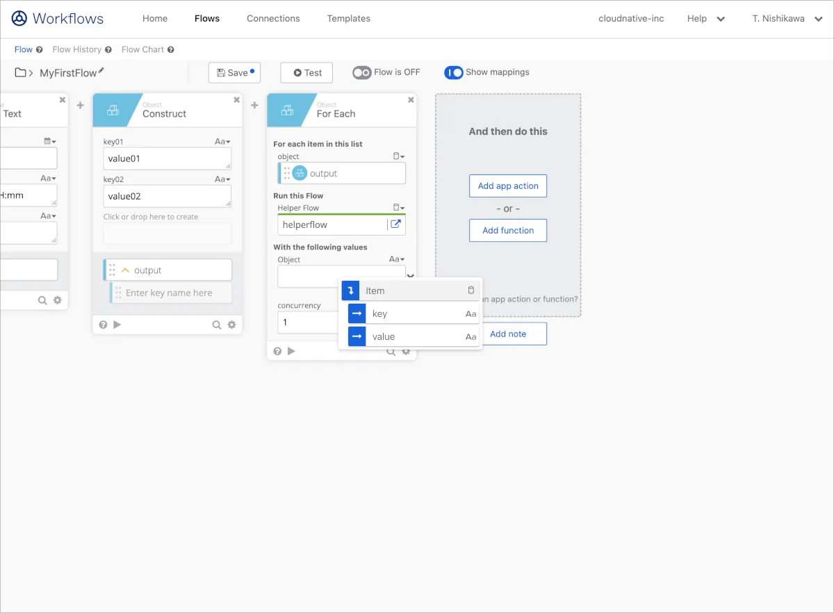Click the Workflows logo icon
This screenshot has width=834, height=613.
click(19, 19)
